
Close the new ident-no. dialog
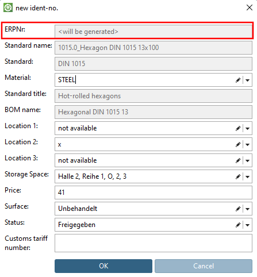pyautogui.click(x=250, y=7)
